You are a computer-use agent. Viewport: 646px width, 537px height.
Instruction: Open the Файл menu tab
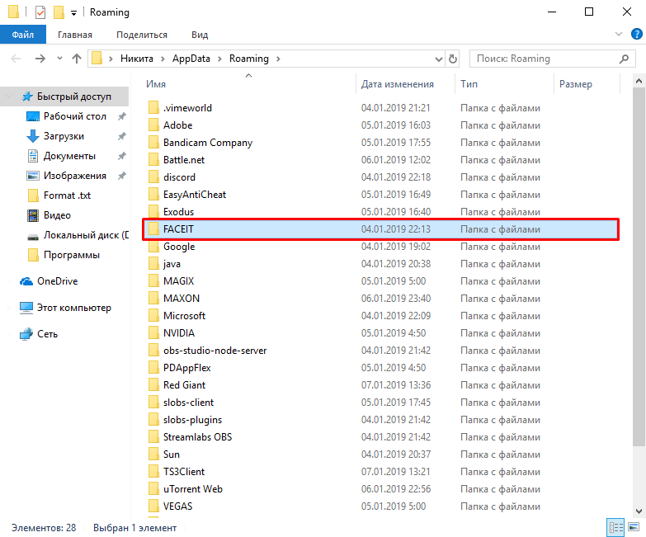click(x=22, y=35)
